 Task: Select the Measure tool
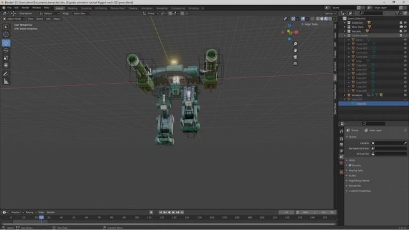click(x=6, y=82)
